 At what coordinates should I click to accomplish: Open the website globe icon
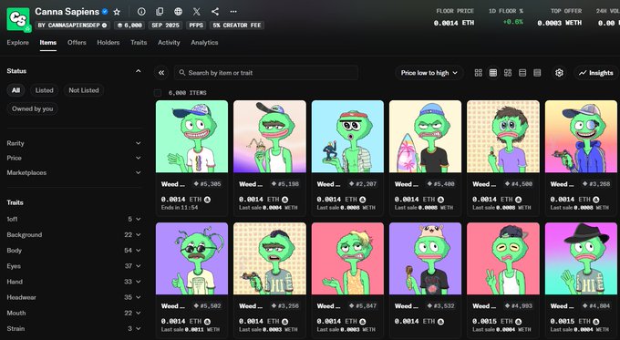(x=179, y=12)
